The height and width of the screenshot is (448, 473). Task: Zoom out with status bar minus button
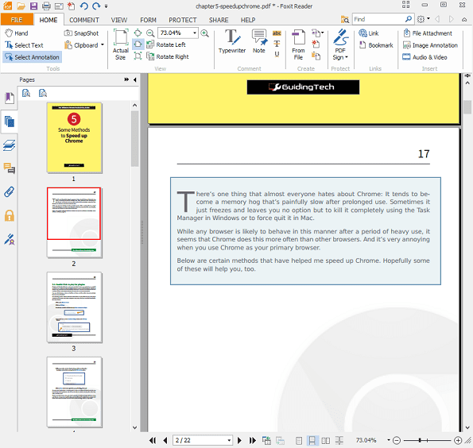[397, 441]
